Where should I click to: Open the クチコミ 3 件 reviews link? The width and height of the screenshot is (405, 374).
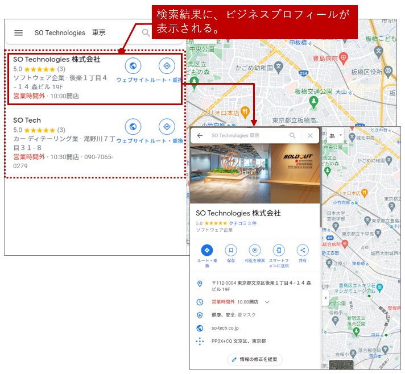tap(242, 223)
